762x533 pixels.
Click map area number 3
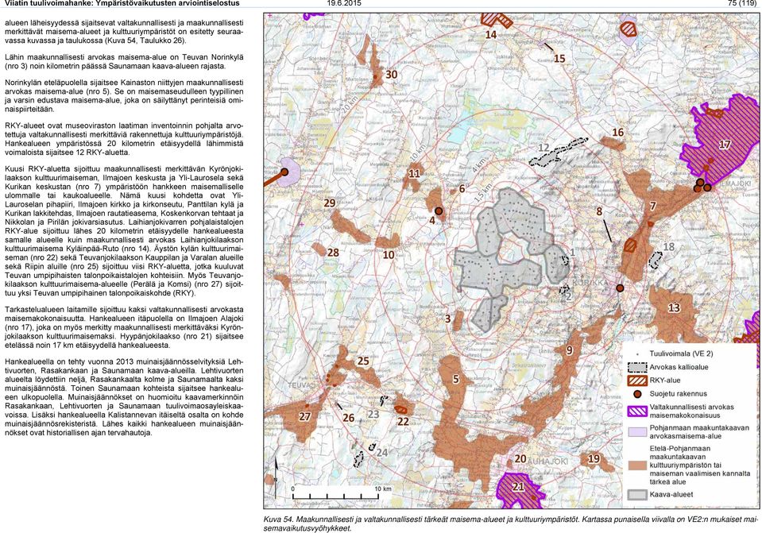tap(448, 319)
